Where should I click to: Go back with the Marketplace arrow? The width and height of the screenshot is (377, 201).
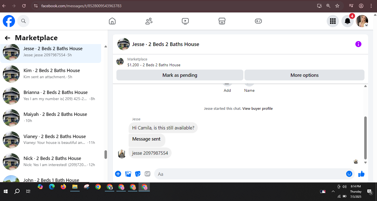coord(8,38)
